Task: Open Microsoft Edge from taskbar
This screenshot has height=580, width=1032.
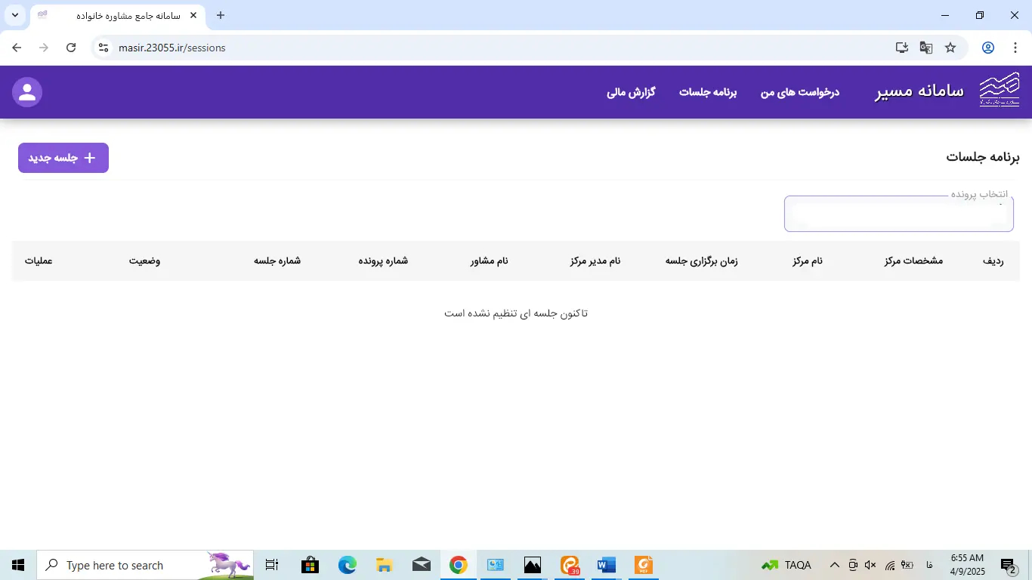Action: [x=347, y=565]
